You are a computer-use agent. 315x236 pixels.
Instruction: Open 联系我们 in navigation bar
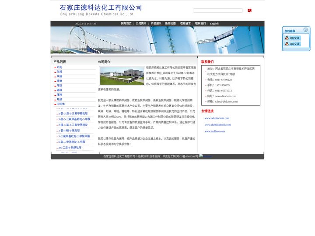[x=200, y=24]
